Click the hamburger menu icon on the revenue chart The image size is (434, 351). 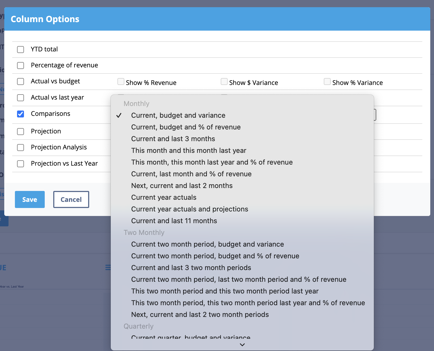coord(108,267)
